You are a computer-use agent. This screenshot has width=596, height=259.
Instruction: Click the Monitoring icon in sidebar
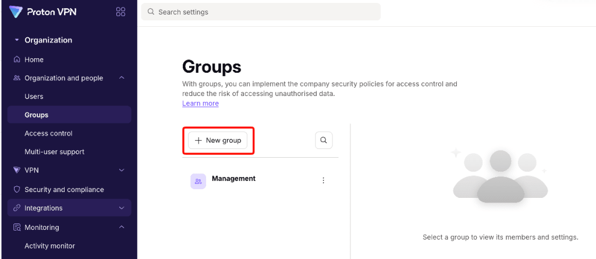[17, 228]
